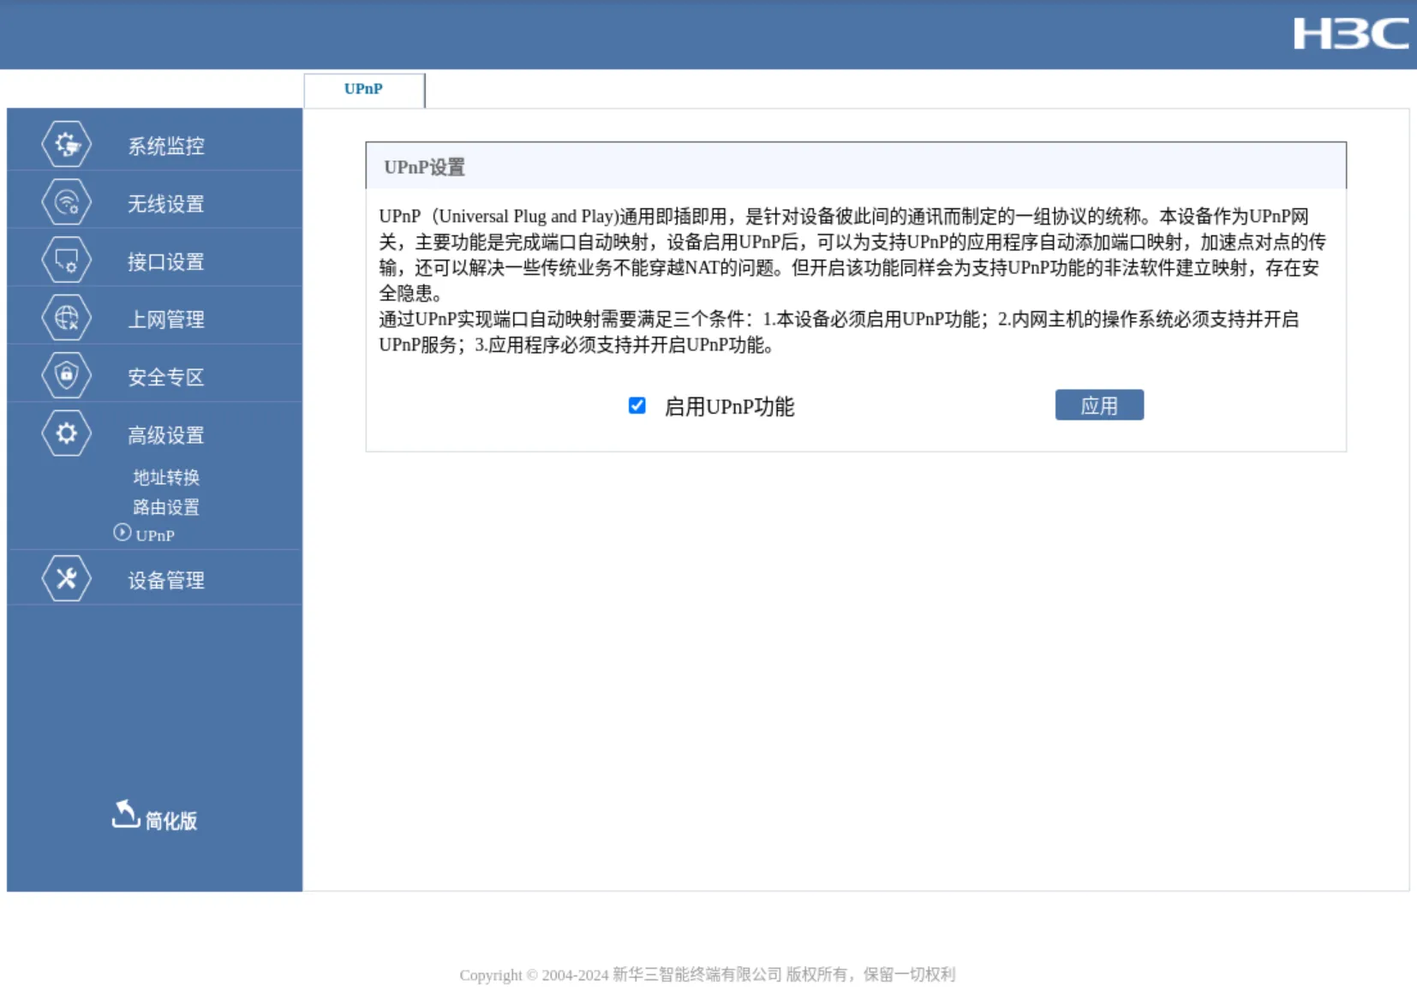Open 地址转换 submenu item
Image resolution: width=1417 pixels, height=998 pixels.
pos(166,477)
